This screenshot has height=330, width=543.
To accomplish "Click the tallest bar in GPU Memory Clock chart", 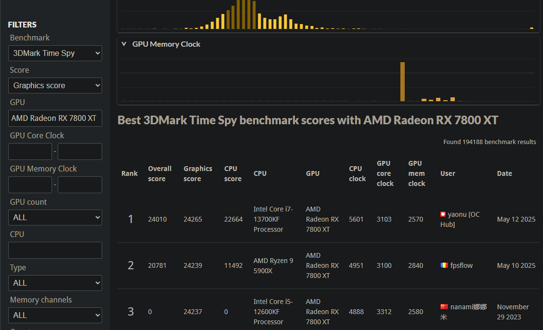I will [x=402, y=82].
